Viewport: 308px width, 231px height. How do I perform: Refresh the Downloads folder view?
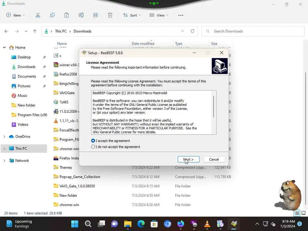click(x=192, y=31)
